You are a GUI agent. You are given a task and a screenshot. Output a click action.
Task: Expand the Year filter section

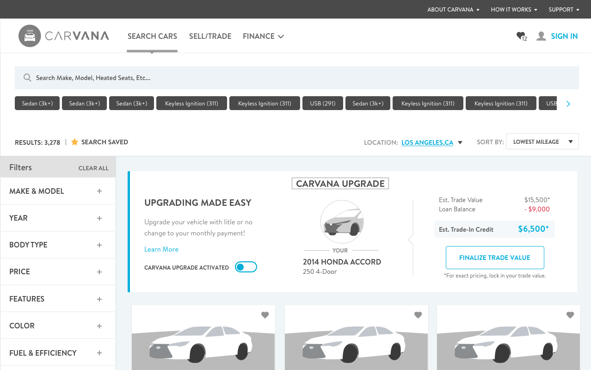tap(58, 218)
